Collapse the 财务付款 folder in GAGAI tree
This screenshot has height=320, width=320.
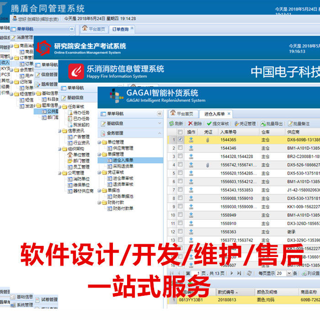(x=99, y=203)
